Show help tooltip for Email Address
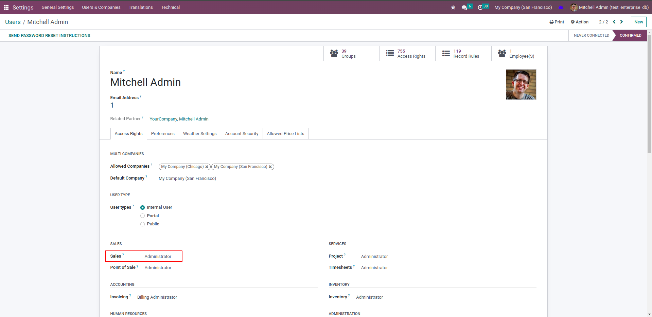 pyautogui.click(x=141, y=96)
